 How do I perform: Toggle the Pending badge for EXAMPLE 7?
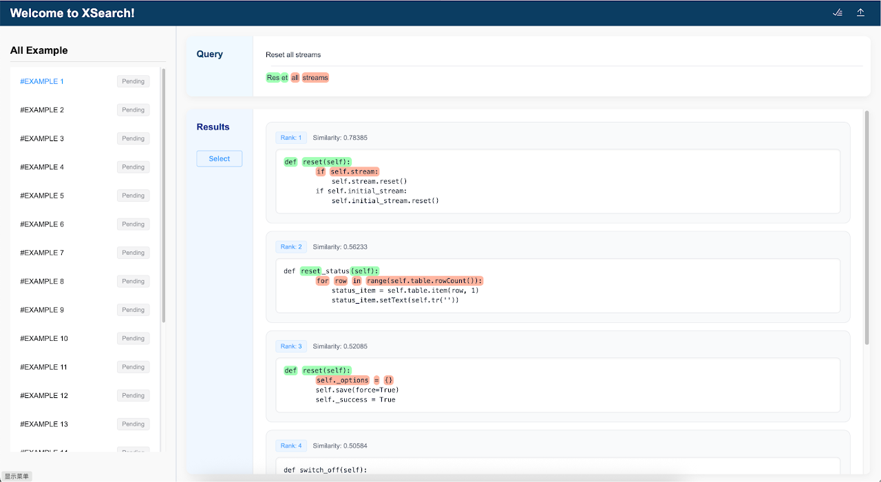pyautogui.click(x=133, y=252)
